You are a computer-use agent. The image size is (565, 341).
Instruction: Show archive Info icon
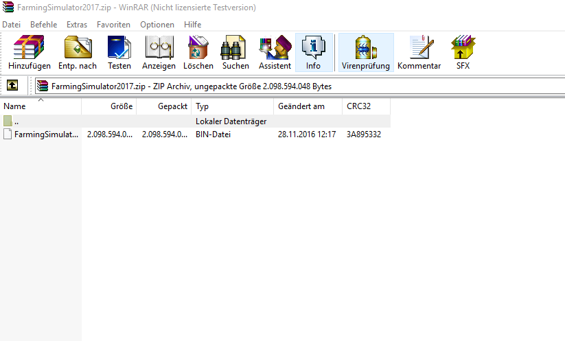[x=313, y=53]
